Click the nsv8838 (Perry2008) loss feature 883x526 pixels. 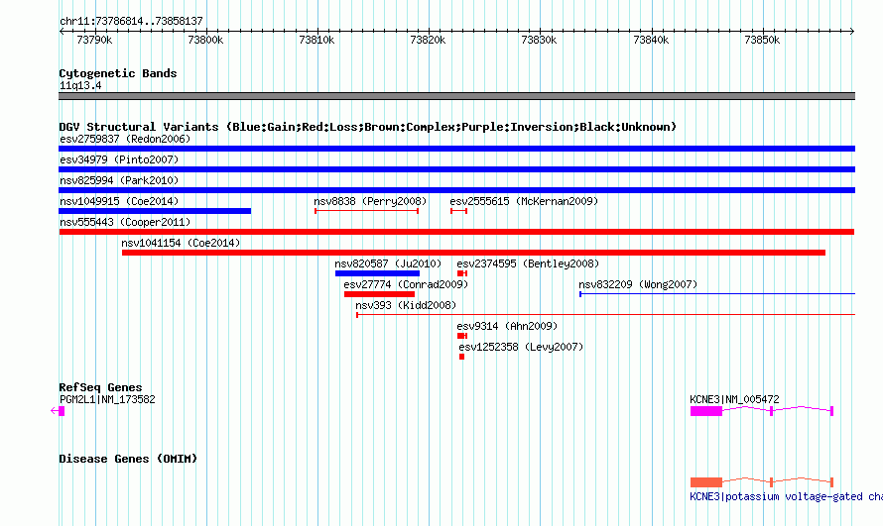[367, 211]
